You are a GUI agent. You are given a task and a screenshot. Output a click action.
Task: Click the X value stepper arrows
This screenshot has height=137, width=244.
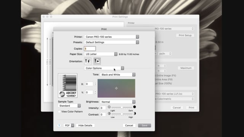coord(95,84)
